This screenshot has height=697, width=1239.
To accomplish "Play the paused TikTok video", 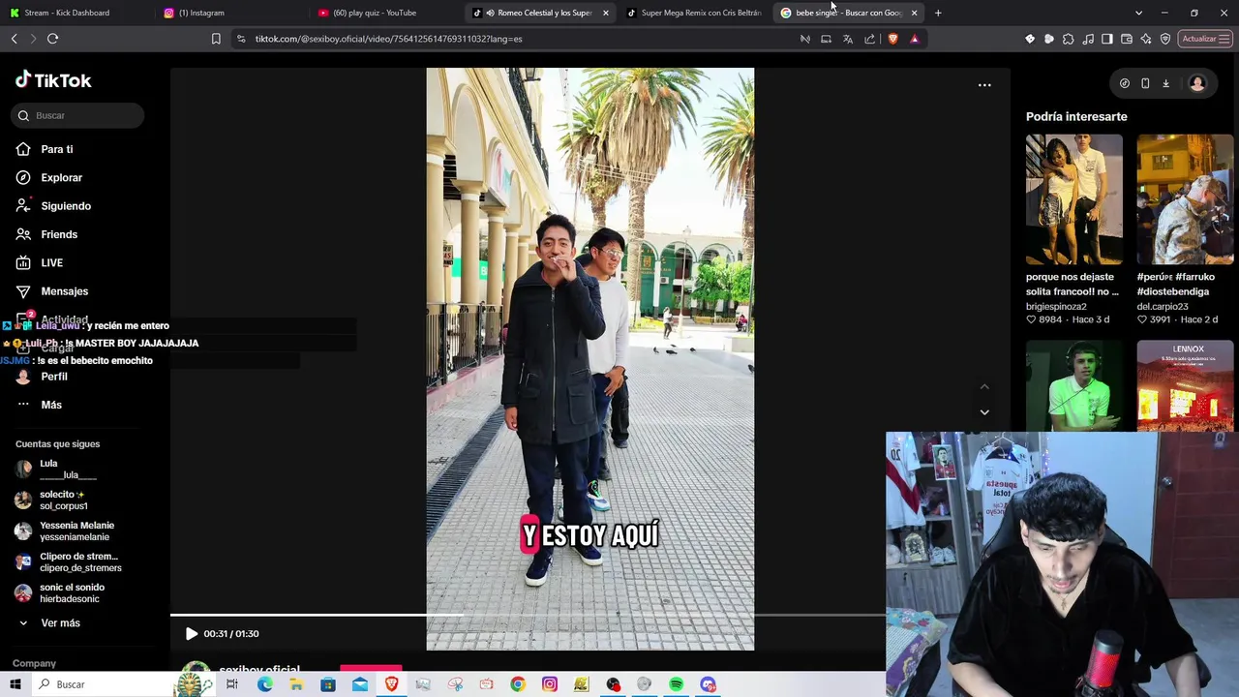I will tap(191, 634).
